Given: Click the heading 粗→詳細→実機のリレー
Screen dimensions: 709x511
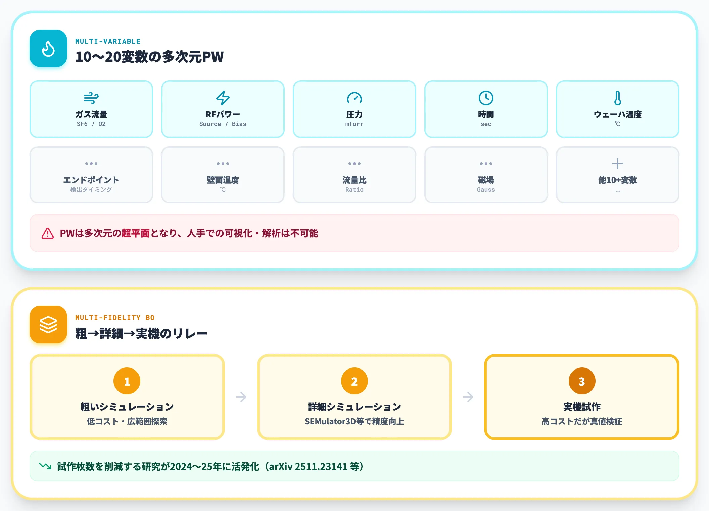Looking at the screenshot, I should click(x=141, y=333).
